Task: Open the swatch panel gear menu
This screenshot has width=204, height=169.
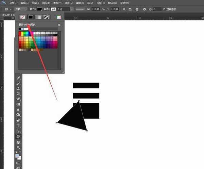Action: pos(59,25)
